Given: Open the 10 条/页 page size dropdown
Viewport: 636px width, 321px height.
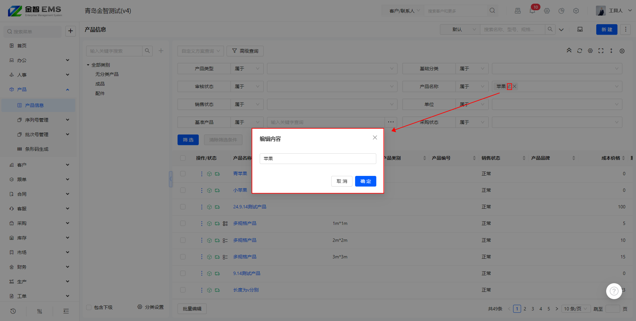Looking at the screenshot, I should tap(576, 309).
